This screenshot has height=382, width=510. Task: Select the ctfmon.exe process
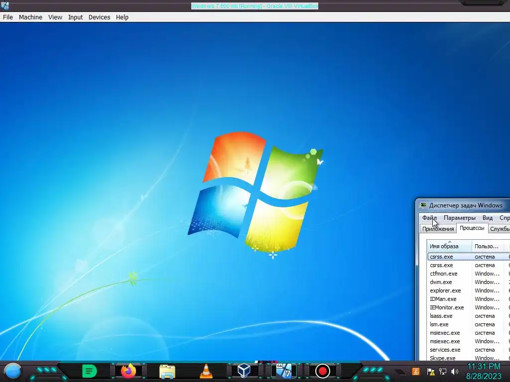coord(469,274)
